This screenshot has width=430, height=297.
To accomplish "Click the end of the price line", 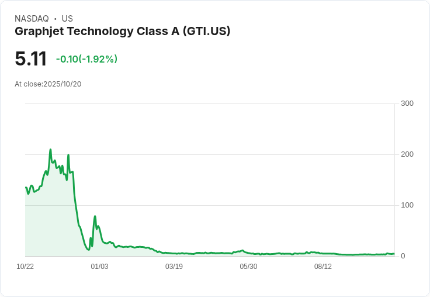I will pyautogui.click(x=394, y=254).
